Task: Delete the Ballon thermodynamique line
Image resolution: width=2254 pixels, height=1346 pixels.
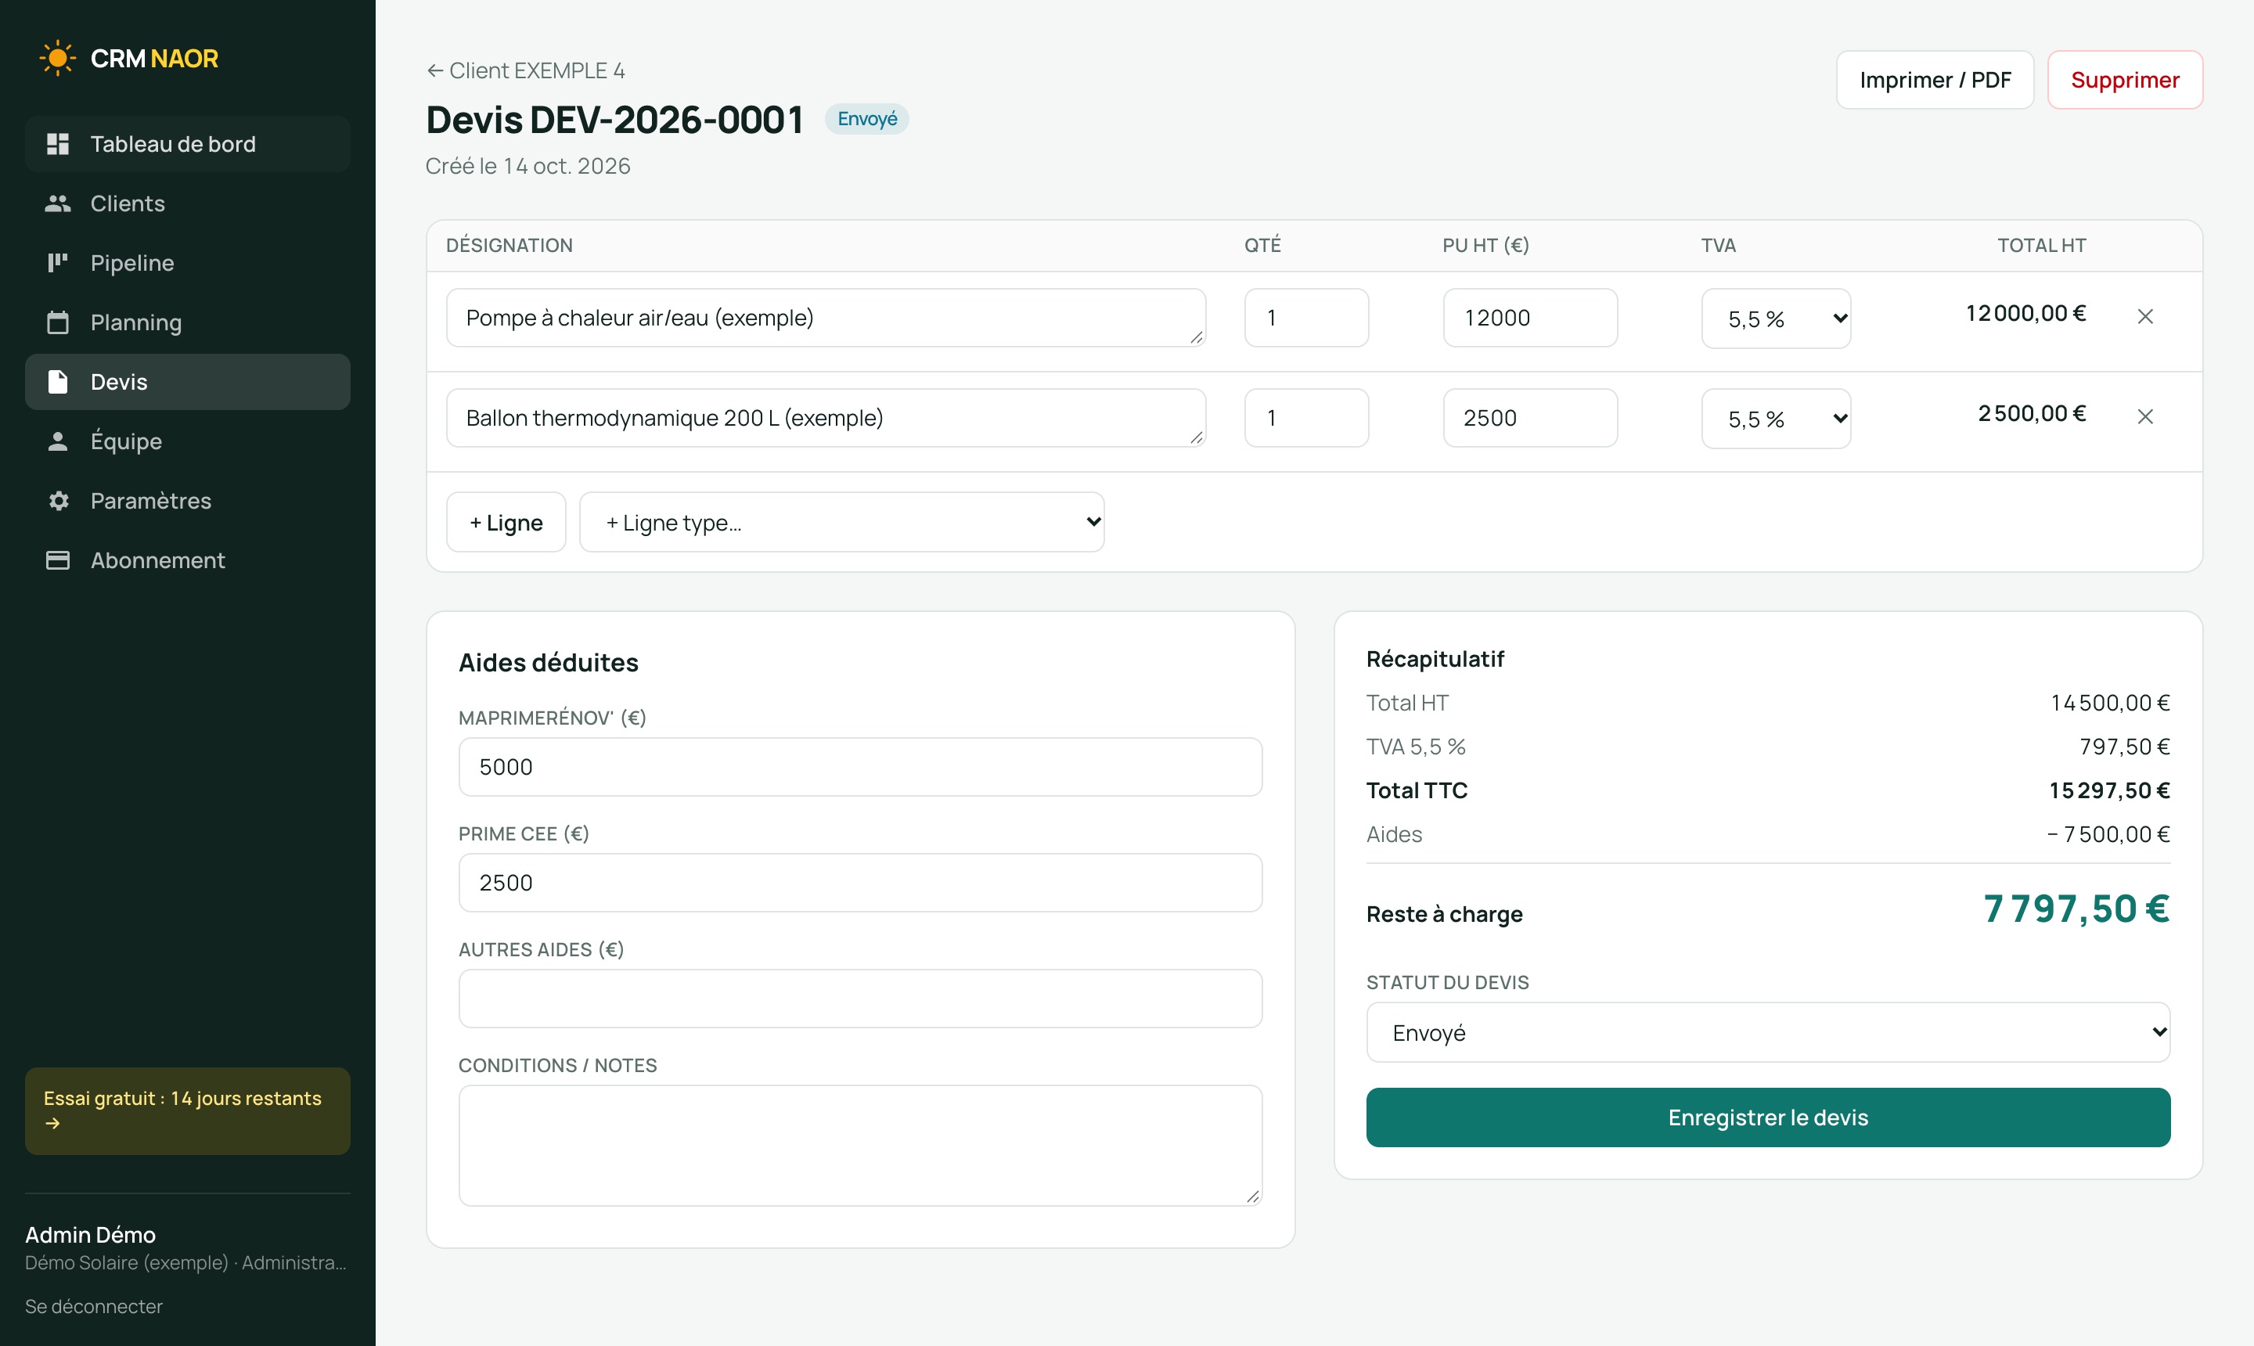Action: (2145, 416)
